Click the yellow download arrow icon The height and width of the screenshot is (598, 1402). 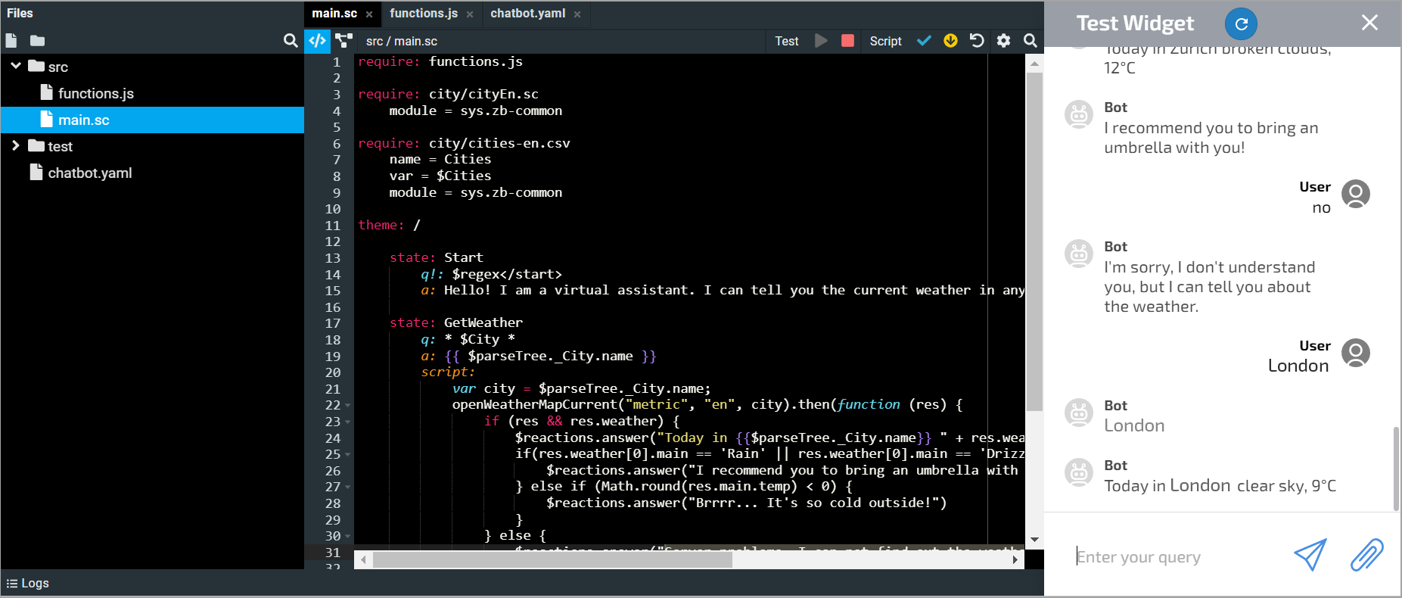[950, 41]
